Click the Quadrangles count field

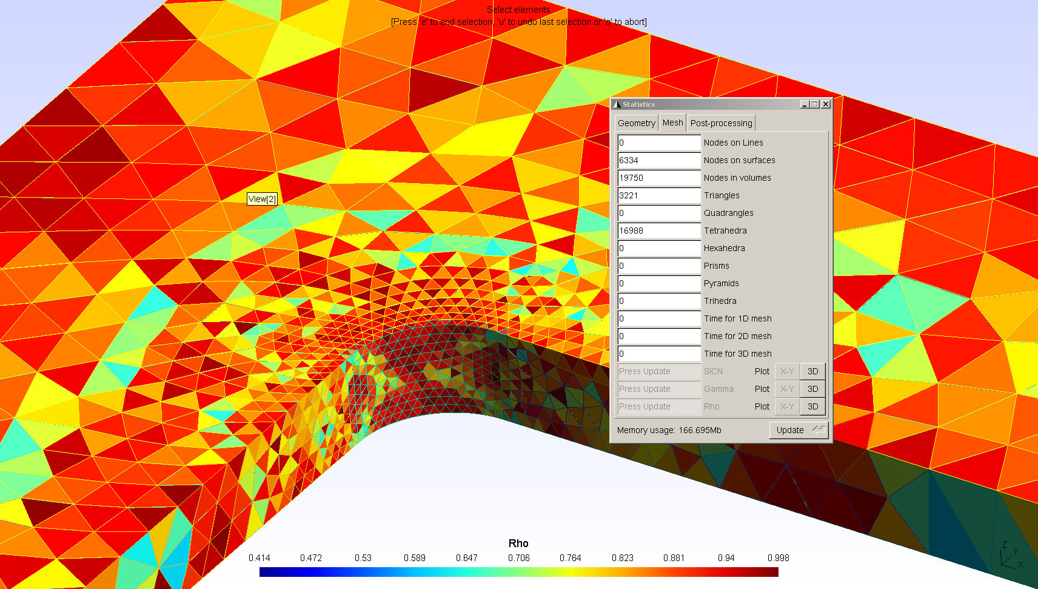pos(659,213)
